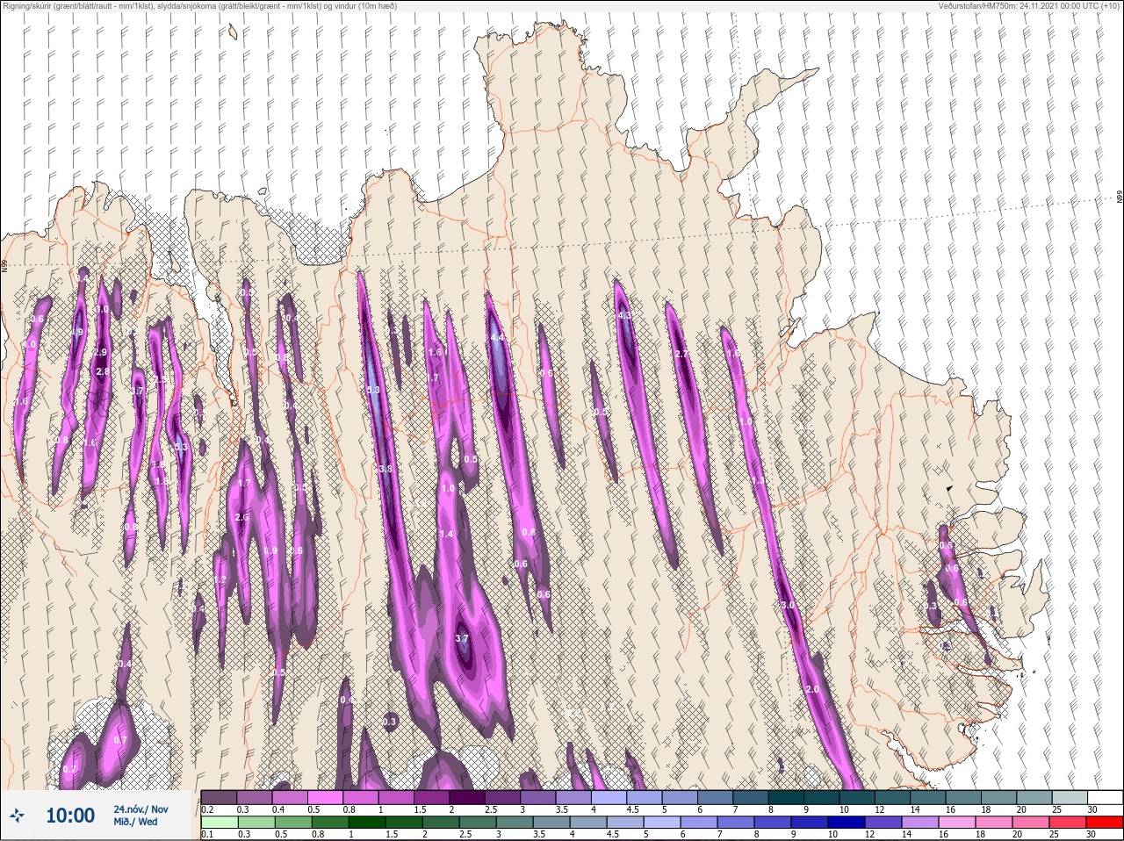Click the 2.0 precipitation value on the map
Screen dimensions: 1124x841
pos(812,689)
